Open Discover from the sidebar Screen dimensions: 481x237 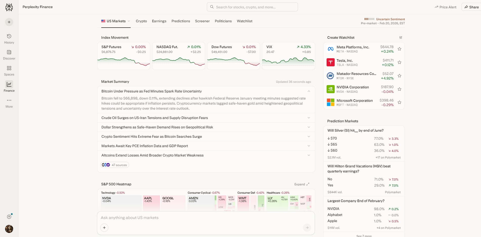[9, 55]
